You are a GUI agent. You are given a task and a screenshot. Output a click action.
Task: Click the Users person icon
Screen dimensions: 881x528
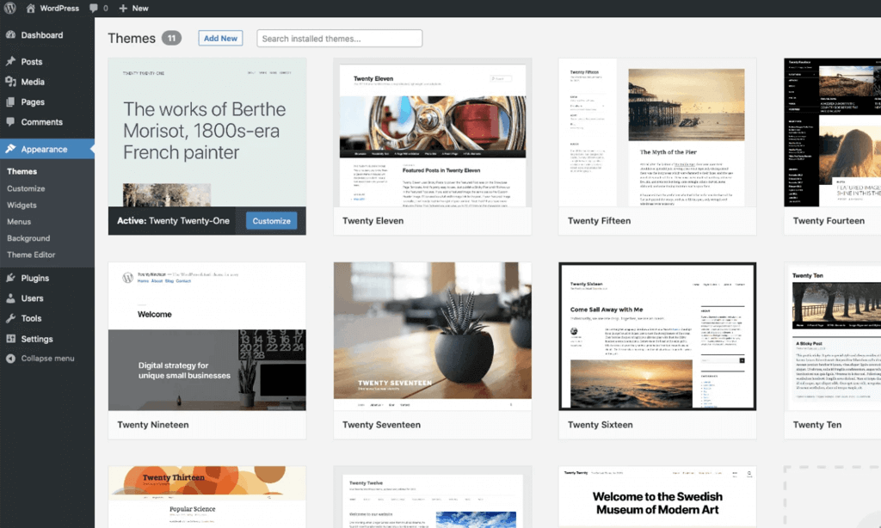[10, 298]
